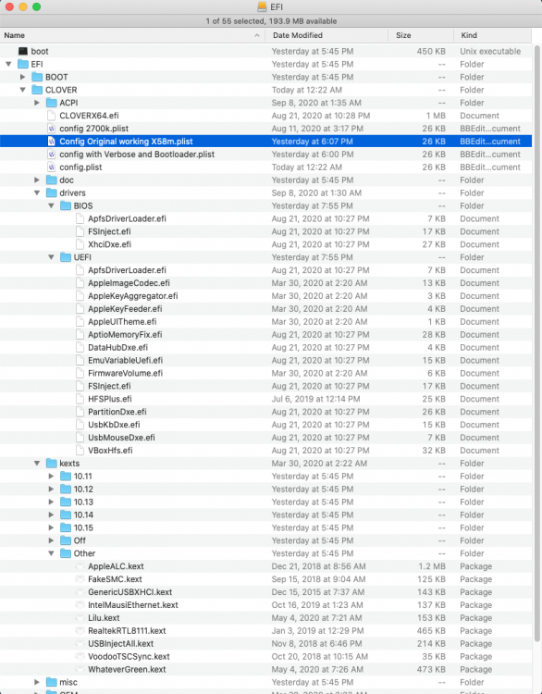Sort by the Size column header
This screenshot has width=542, height=694.
point(421,35)
